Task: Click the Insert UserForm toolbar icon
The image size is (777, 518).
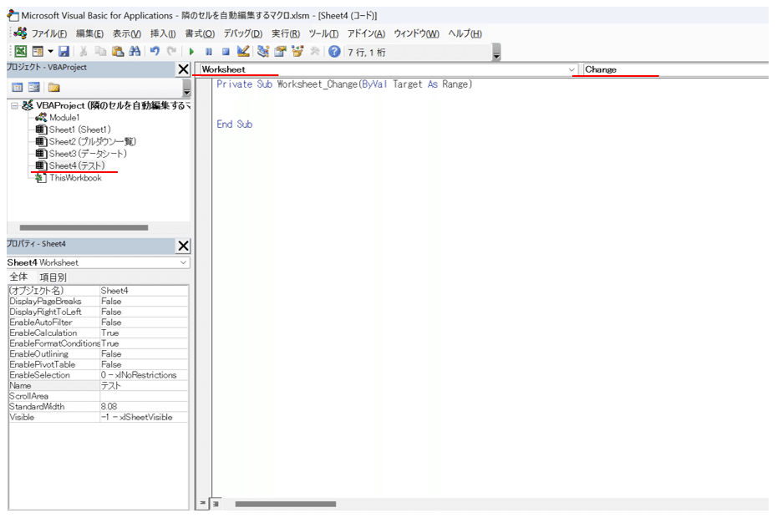Action: tap(38, 51)
